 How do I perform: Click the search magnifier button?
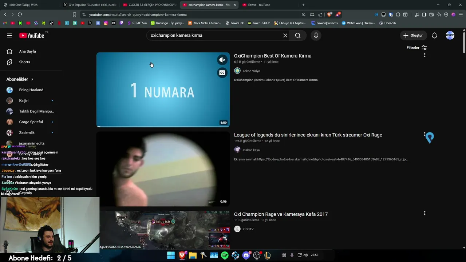pos(298,35)
